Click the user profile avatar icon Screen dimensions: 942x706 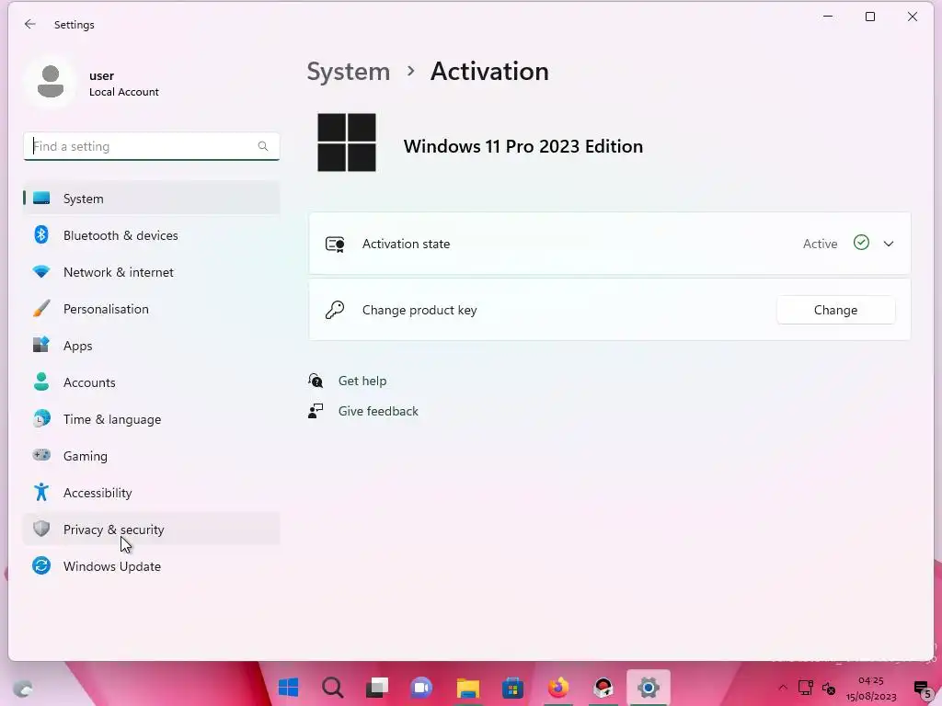click(x=51, y=81)
